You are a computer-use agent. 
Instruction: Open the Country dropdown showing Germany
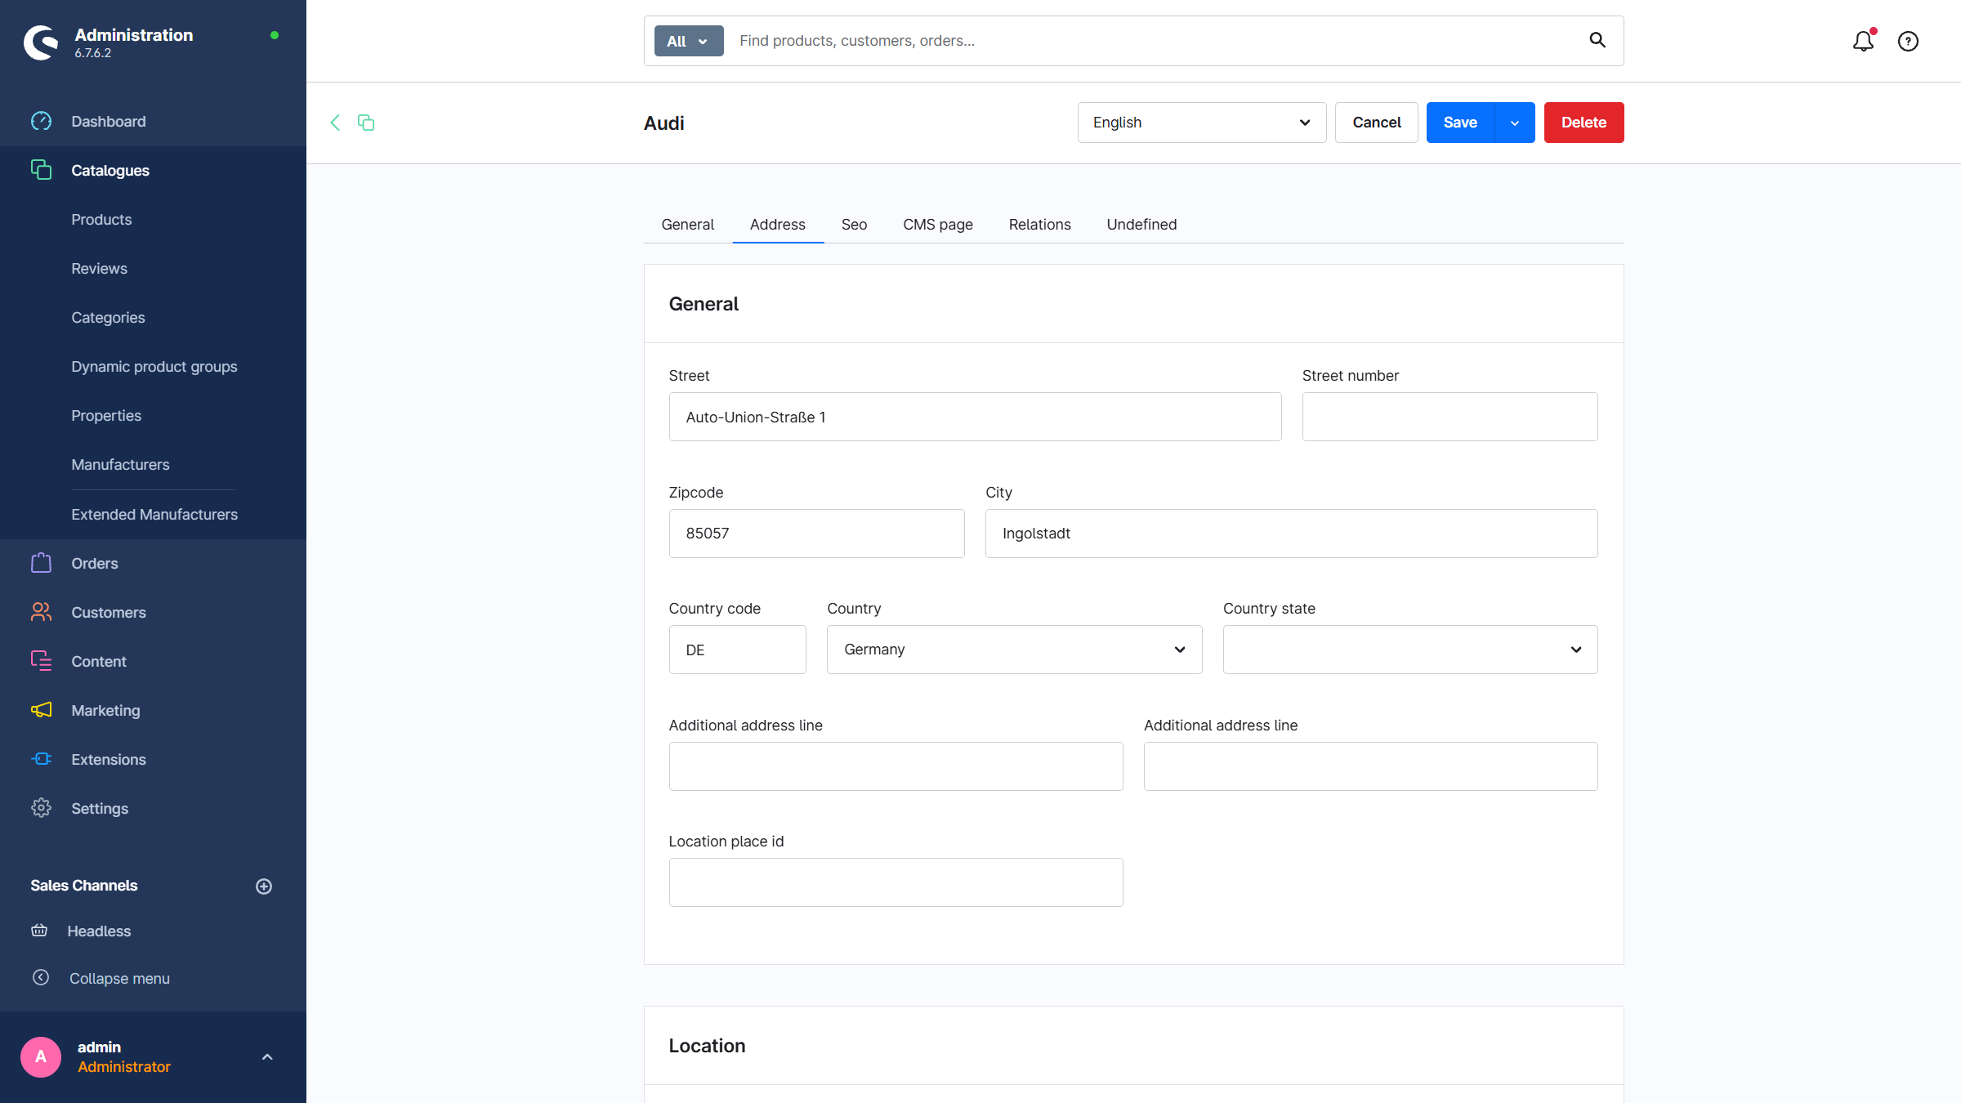(1014, 650)
